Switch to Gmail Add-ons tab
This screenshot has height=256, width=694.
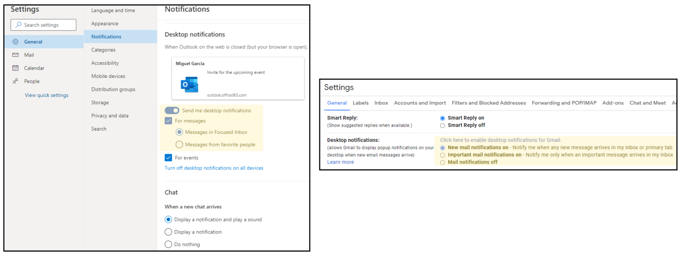[613, 103]
